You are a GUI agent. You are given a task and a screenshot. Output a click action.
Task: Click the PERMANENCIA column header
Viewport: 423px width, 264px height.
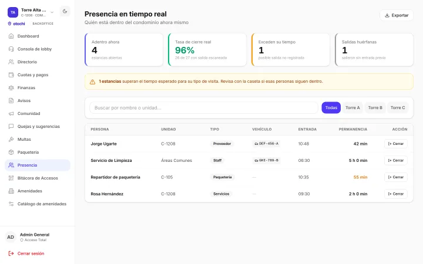[x=353, y=129]
